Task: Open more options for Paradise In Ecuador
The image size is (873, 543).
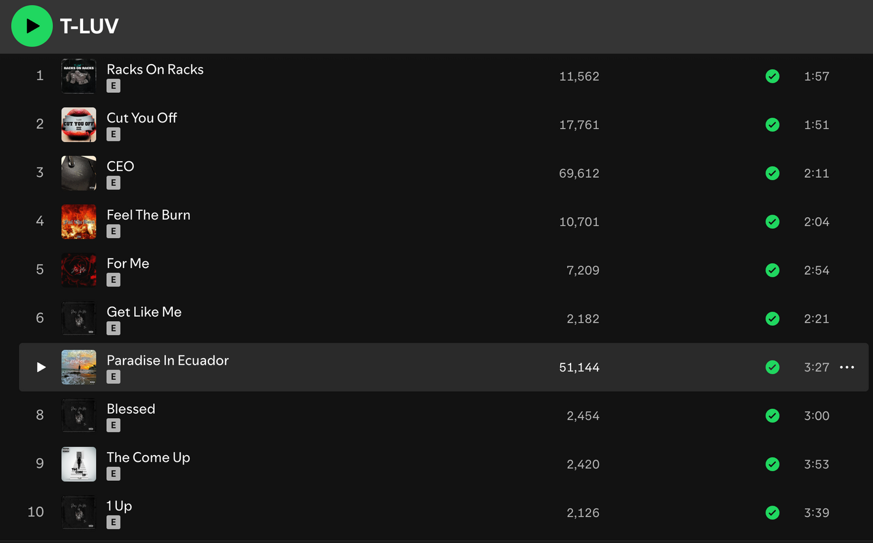Action: click(x=847, y=367)
